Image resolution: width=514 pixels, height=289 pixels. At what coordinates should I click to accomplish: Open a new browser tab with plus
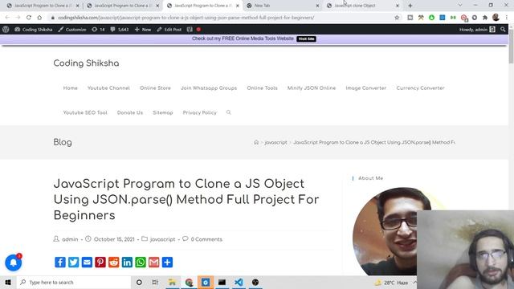tap(410, 6)
